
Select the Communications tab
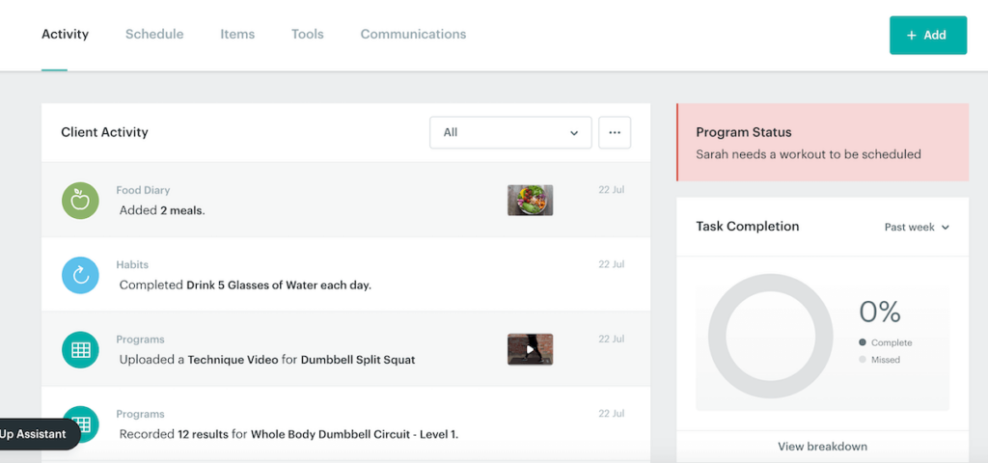[413, 35]
